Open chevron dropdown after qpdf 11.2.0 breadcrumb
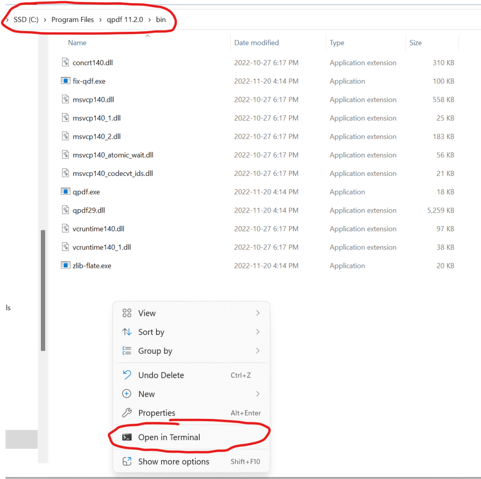The image size is (481, 479). [x=149, y=20]
